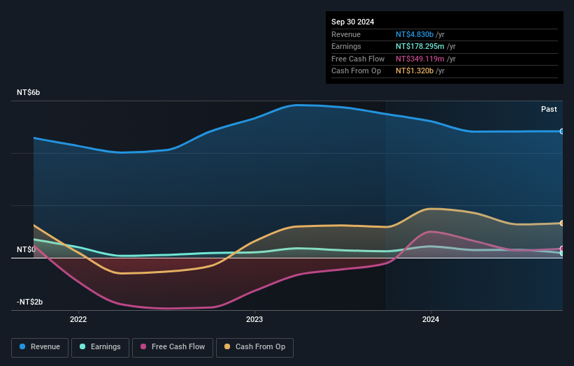Toggle the Free Cash Flow legend button

pyautogui.click(x=173, y=347)
